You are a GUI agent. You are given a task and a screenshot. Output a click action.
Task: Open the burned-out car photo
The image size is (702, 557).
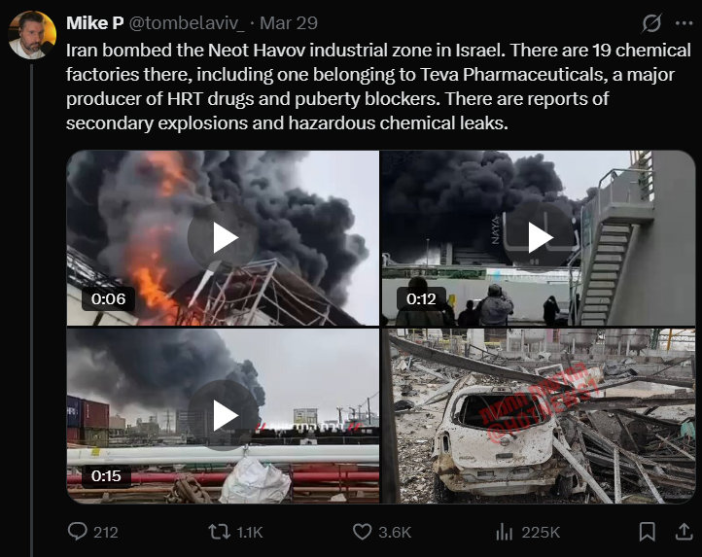click(x=538, y=416)
